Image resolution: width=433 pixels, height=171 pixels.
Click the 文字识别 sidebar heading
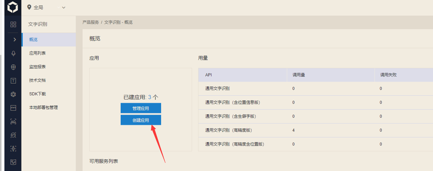(x=37, y=24)
